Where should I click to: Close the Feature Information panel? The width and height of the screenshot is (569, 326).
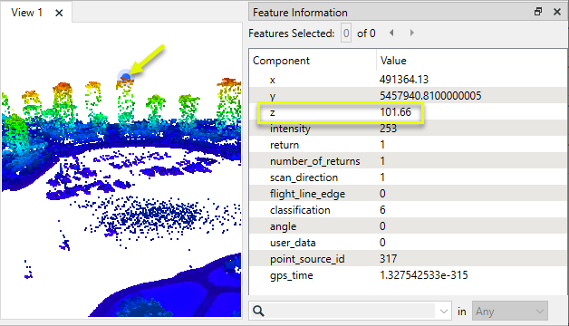557,12
